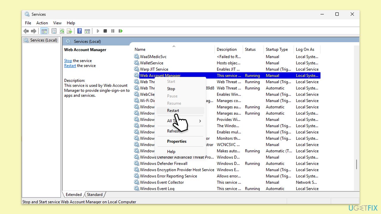Sort by the Description column header
Image resolution: width=381 pixels, height=214 pixels.
(x=229, y=49)
